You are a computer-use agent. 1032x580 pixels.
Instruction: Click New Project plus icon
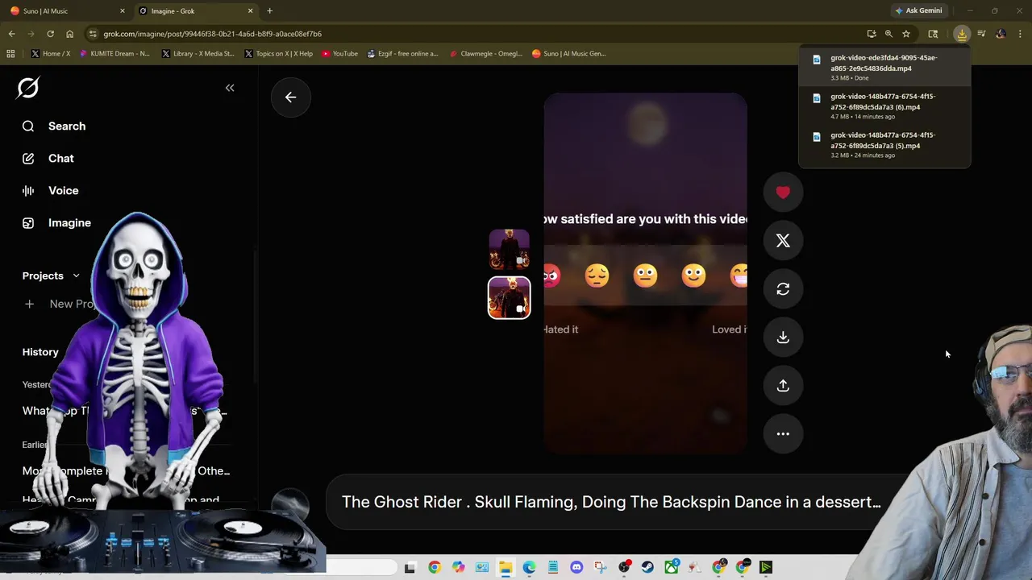pyautogui.click(x=29, y=304)
